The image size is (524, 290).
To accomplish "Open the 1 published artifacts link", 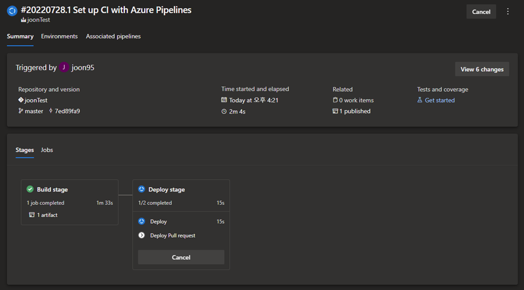I will (x=355, y=111).
